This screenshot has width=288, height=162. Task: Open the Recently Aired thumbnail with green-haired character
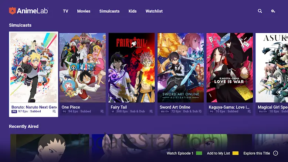coord(213,148)
